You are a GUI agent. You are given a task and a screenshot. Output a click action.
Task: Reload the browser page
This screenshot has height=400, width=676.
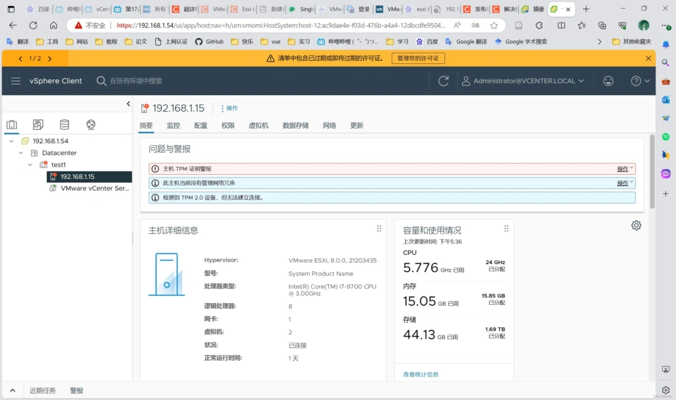tap(33, 26)
